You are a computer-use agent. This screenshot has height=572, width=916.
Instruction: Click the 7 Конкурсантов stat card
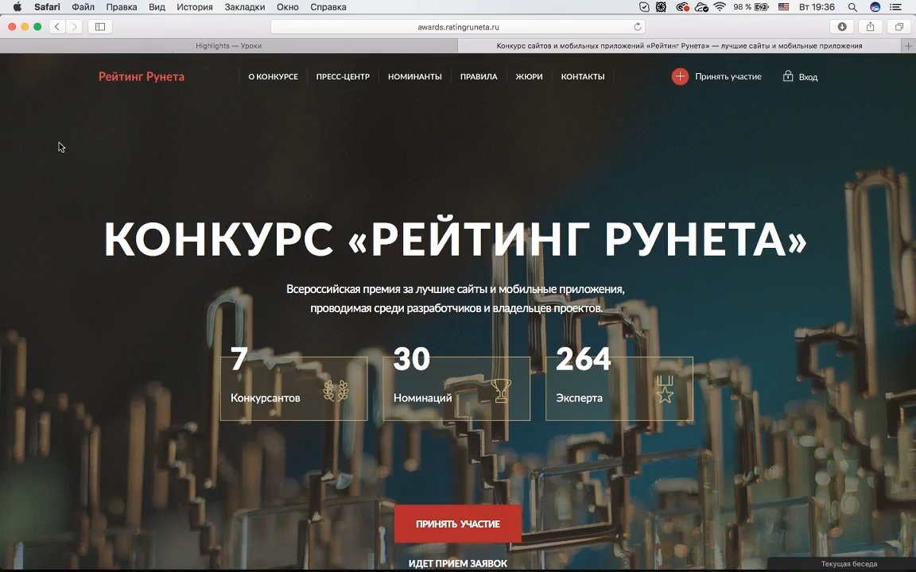pyautogui.click(x=294, y=388)
